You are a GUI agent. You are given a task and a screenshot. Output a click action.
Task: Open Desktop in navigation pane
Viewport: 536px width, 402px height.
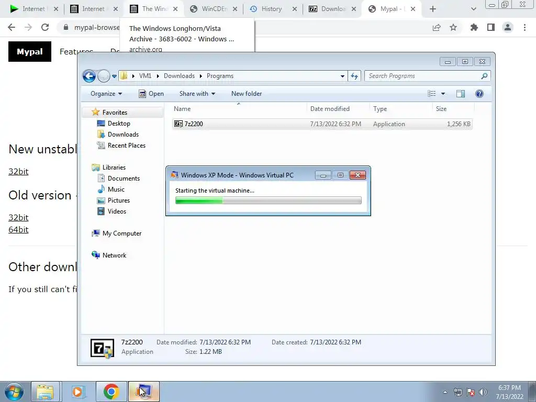click(119, 124)
